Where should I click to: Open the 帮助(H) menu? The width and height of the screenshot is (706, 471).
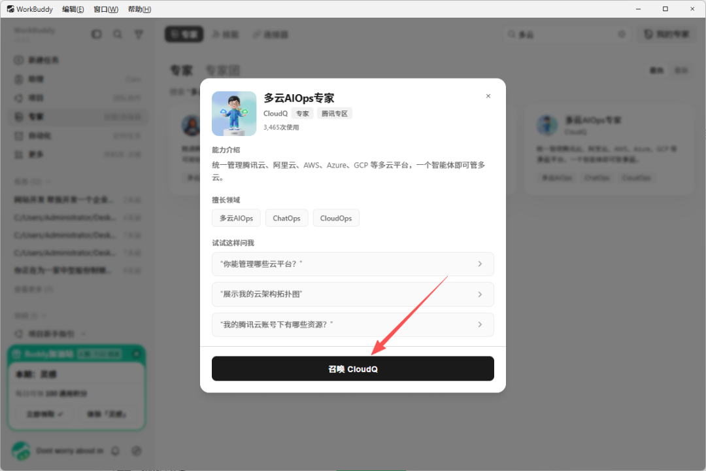pos(140,9)
